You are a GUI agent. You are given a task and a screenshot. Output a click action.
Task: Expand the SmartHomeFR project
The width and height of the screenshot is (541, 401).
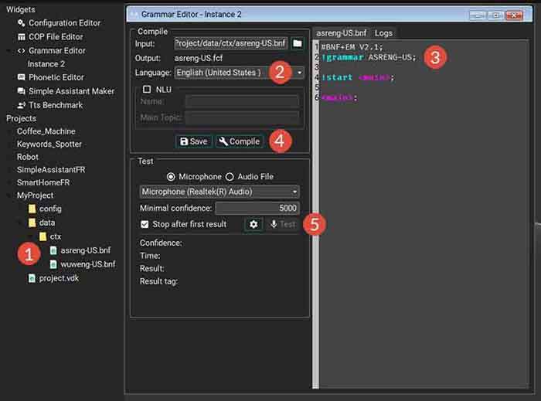click(9, 182)
